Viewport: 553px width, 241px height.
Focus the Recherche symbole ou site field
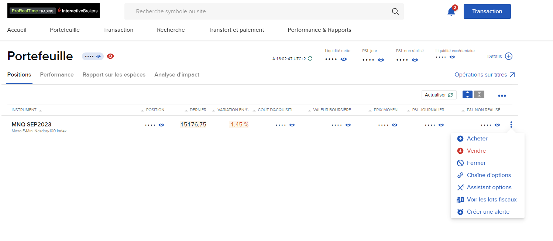[258, 11]
